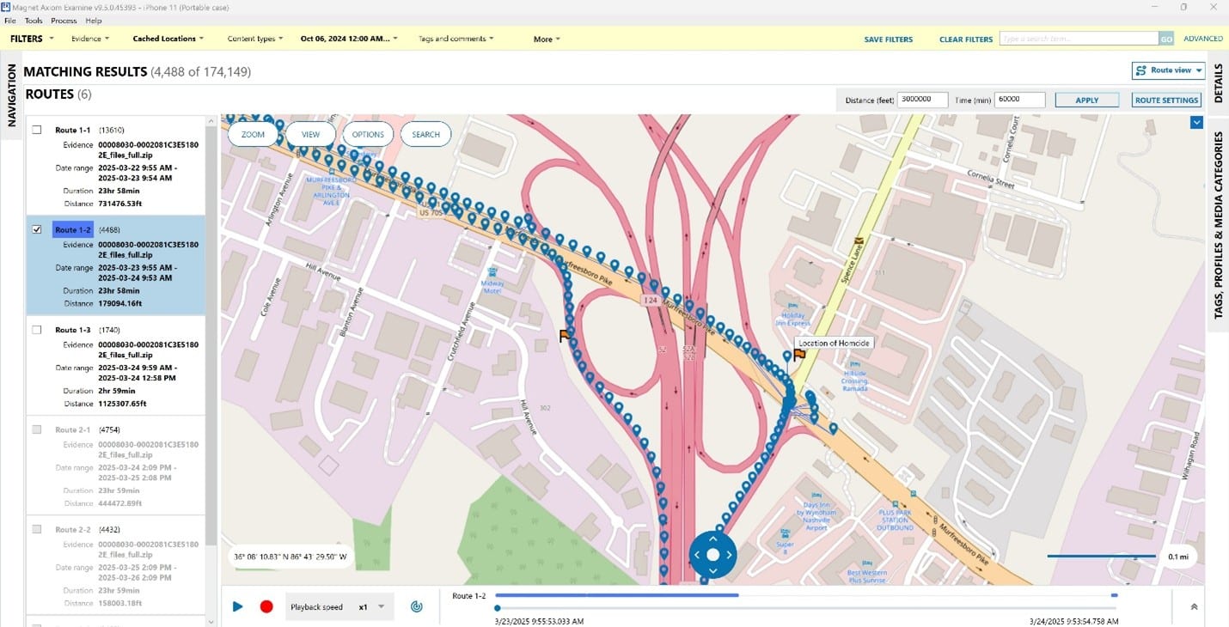Viewport: 1229px width, 627px height.
Task: Expand the Cached Locations filter dropdown
Action: coord(168,39)
